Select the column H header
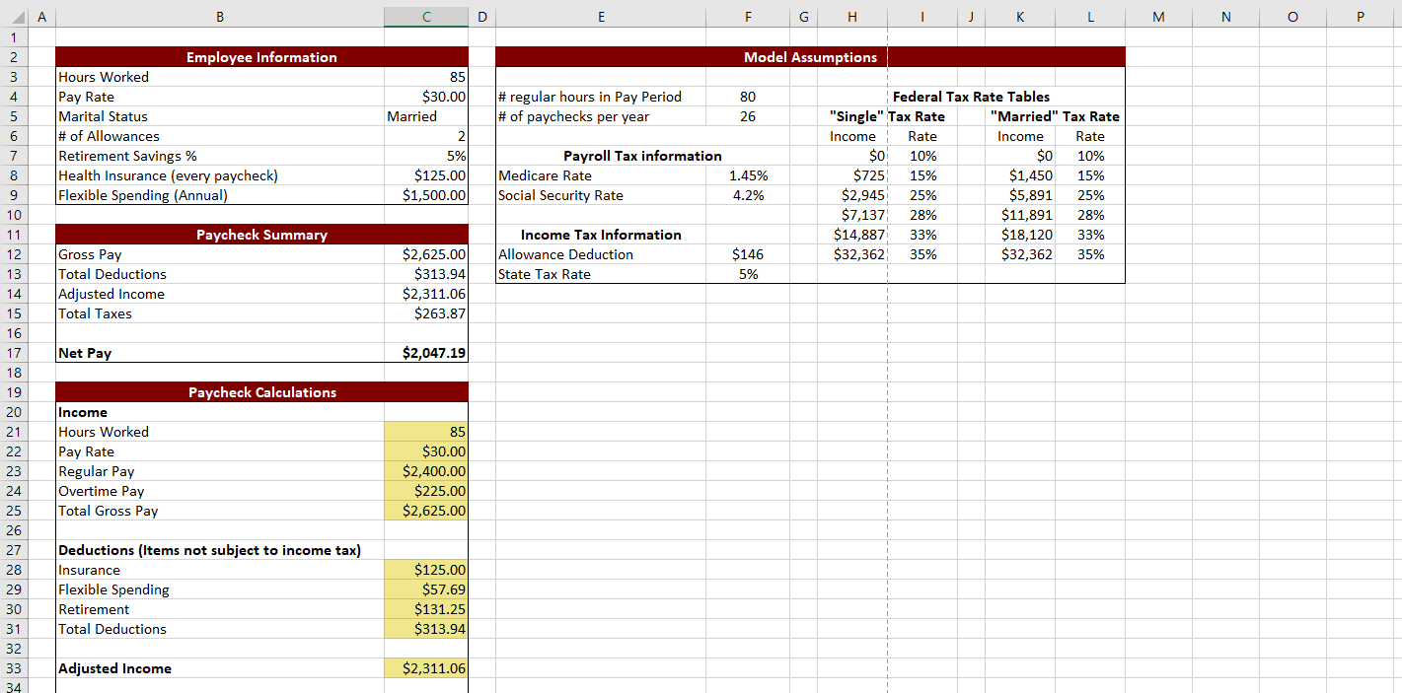1402x693 pixels. tap(851, 17)
